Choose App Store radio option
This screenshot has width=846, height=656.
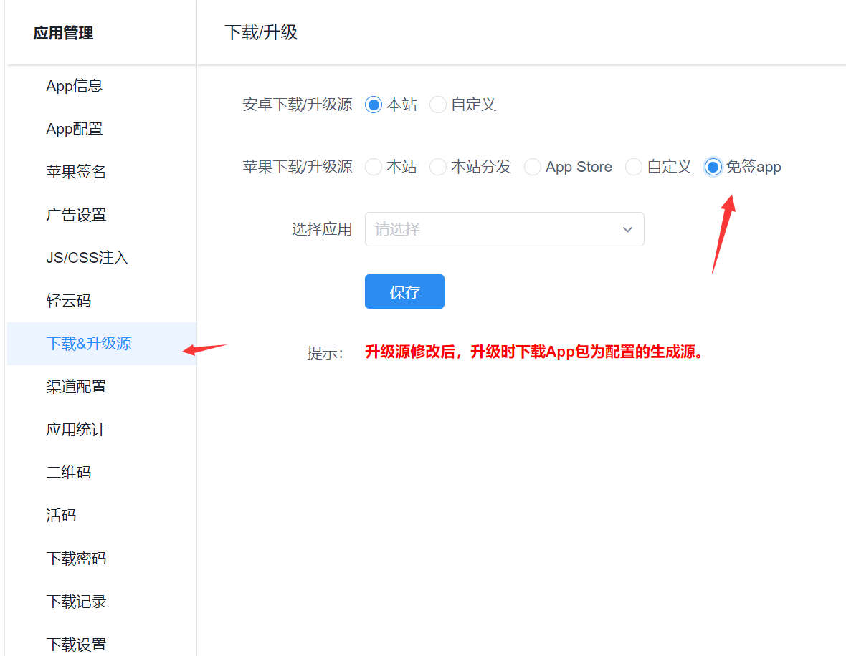coord(533,167)
